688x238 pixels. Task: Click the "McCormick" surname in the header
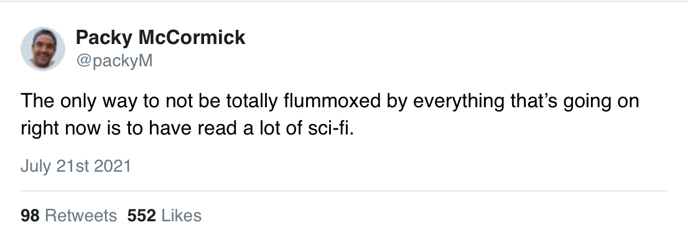pos(192,38)
